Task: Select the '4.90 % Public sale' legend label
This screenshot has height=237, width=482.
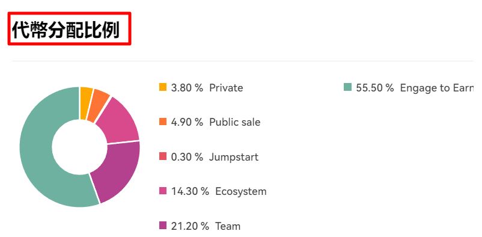Action: pos(216,122)
